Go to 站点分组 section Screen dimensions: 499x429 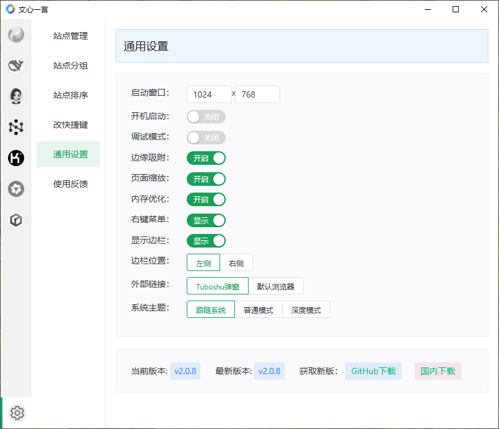[69, 65]
